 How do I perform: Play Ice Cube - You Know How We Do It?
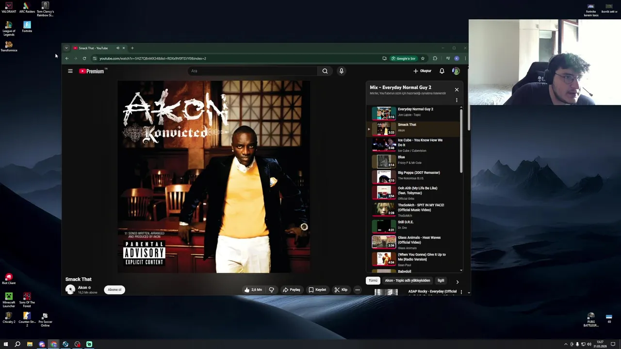point(412,144)
